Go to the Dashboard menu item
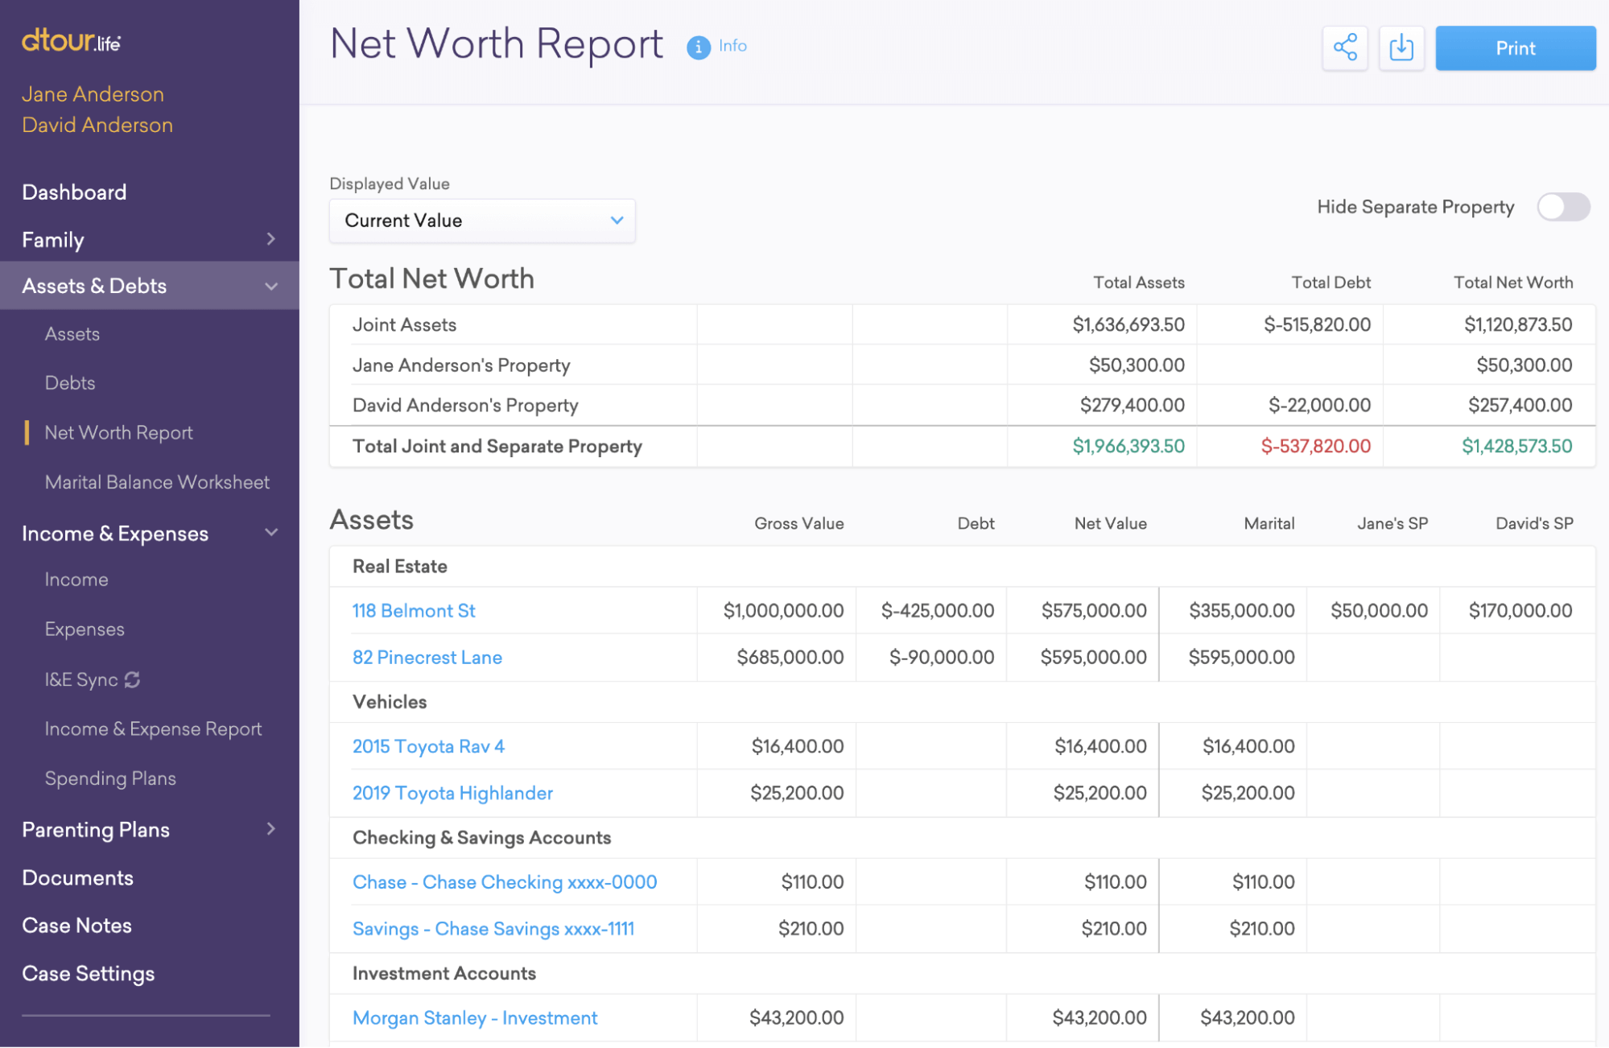Viewport: 1609px width, 1048px height. tap(74, 192)
